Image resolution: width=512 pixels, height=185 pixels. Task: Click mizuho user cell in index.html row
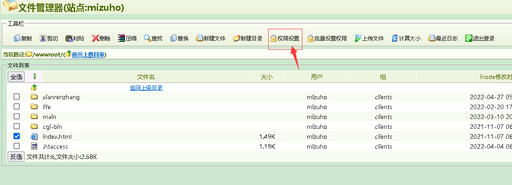point(317,137)
